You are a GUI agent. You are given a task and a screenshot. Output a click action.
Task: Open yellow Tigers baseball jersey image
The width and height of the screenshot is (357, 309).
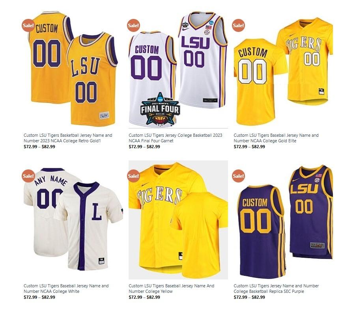coord(178,220)
